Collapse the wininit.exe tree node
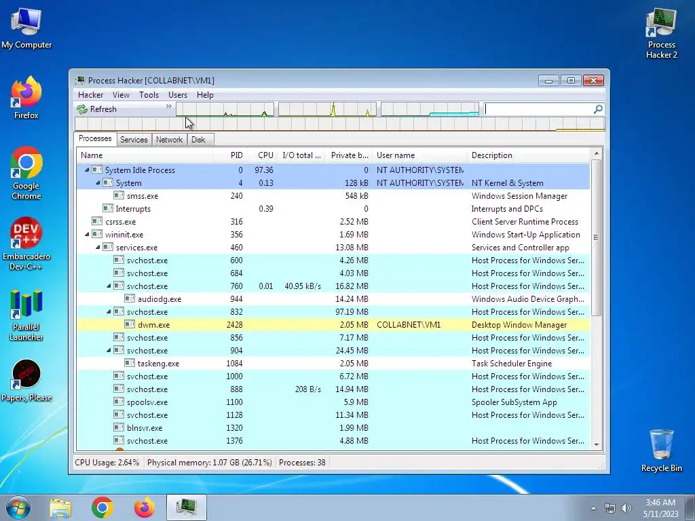This screenshot has width=695, height=521. pos(87,234)
